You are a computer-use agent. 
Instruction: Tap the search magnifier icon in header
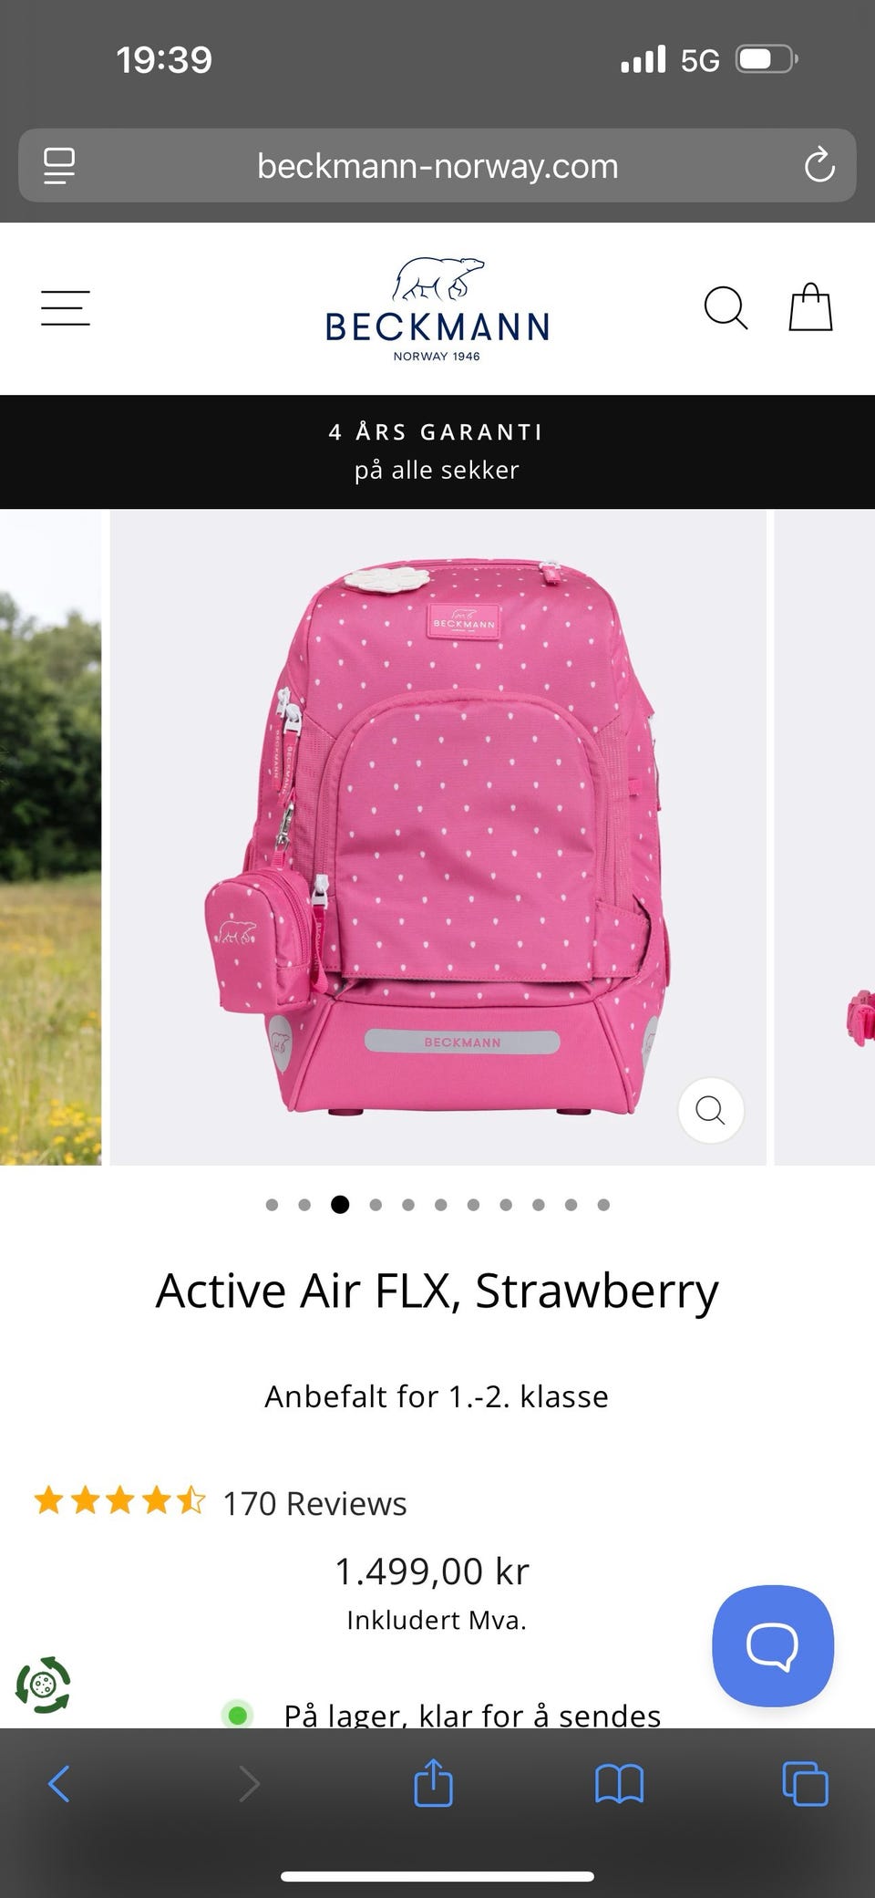[726, 308]
